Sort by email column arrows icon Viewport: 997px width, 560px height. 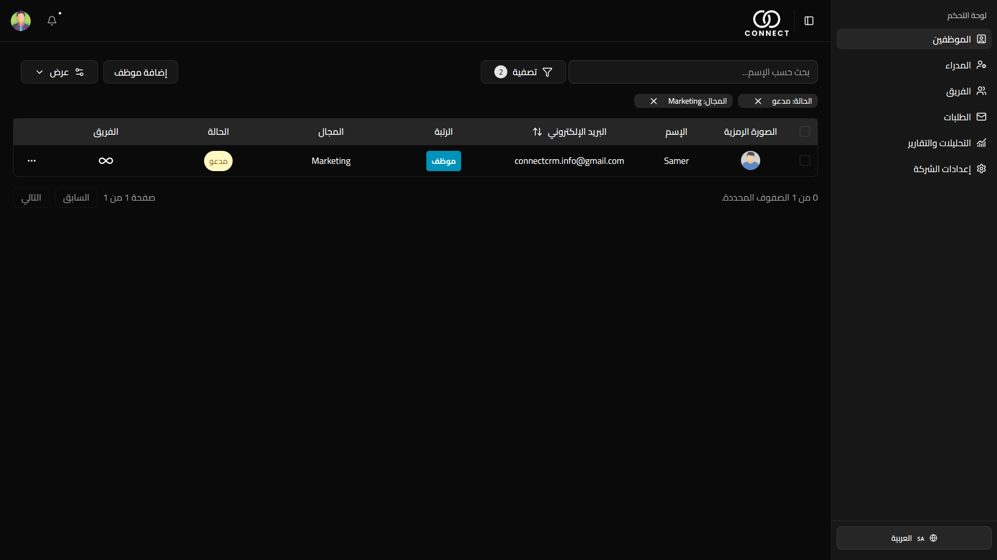tap(537, 132)
